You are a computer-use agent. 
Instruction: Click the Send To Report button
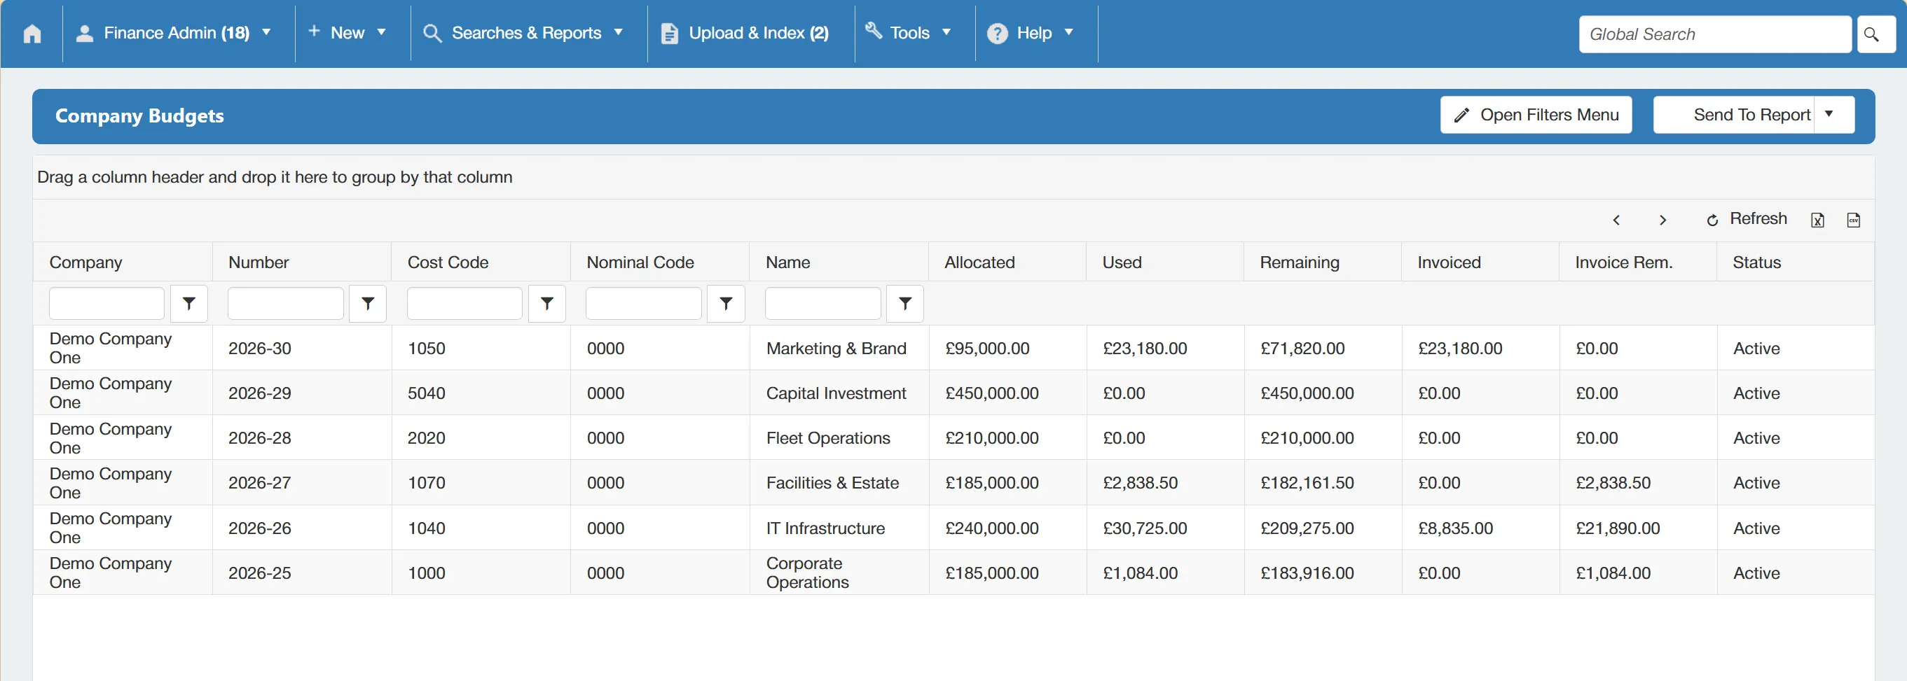(x=1735, y=115)
